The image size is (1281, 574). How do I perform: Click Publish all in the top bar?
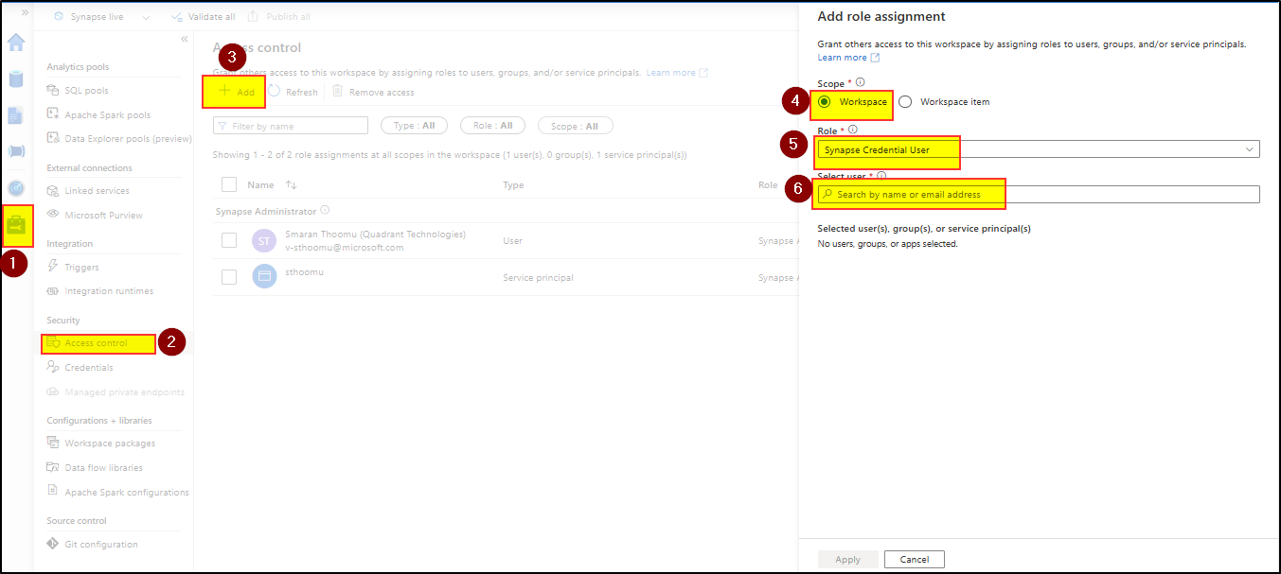pyautogui.click(x=279, y=17)
